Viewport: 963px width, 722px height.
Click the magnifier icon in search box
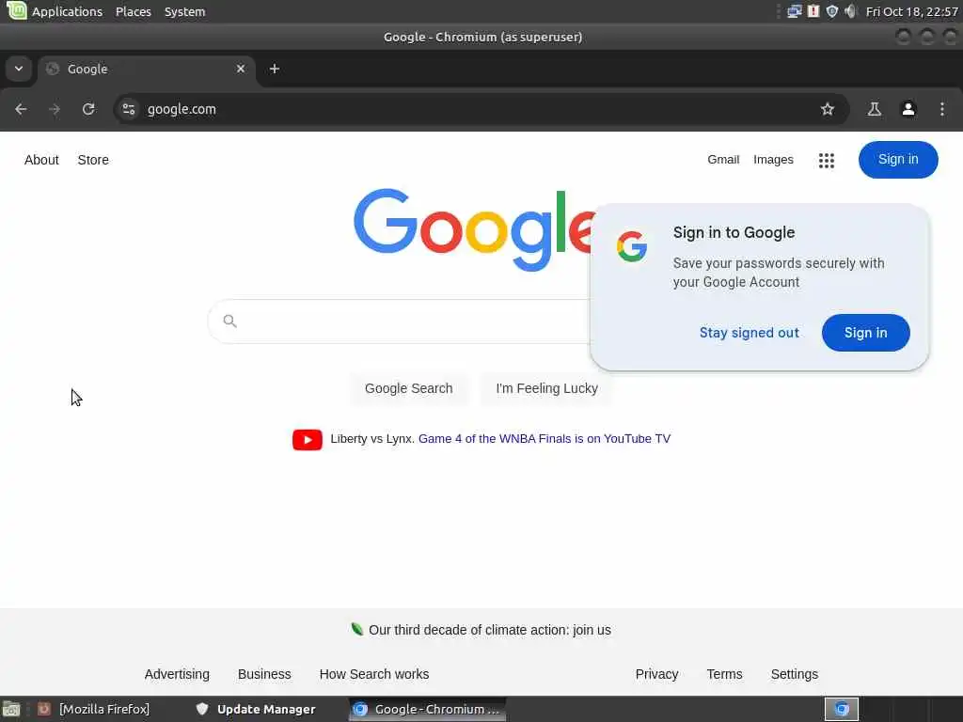(230, 322)
